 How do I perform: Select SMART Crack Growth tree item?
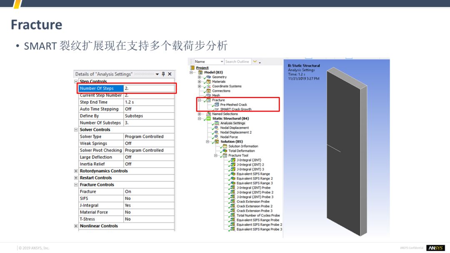[x=235, y=109]
